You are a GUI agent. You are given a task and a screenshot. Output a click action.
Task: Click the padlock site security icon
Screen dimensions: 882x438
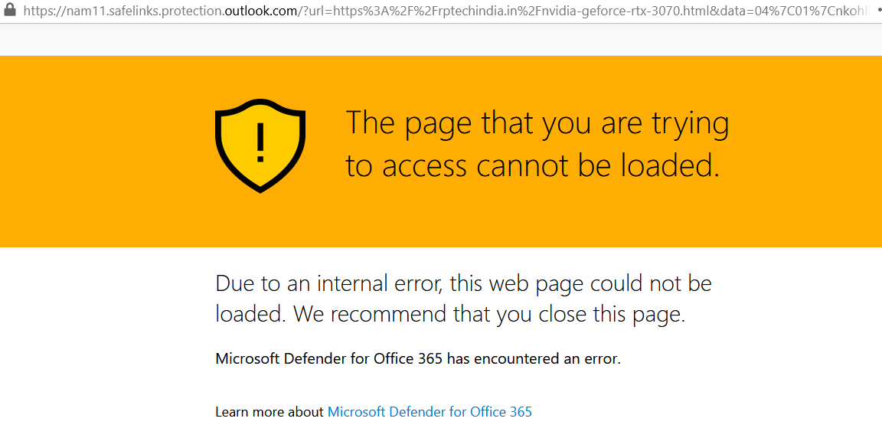point(9,10)
